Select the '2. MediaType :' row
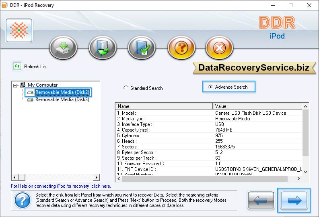 tap(209, 119)
